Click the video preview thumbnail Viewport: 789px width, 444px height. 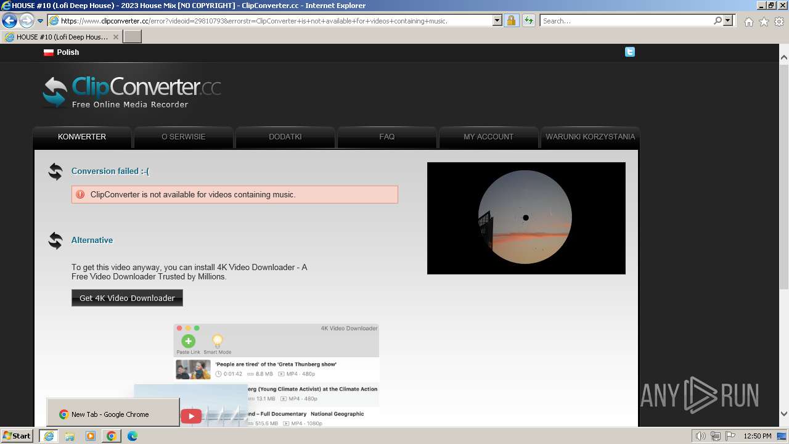pos(526,218)
